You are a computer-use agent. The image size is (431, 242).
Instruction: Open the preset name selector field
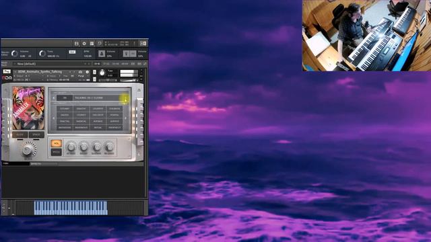pyautogui.click(x=98, y=97)
